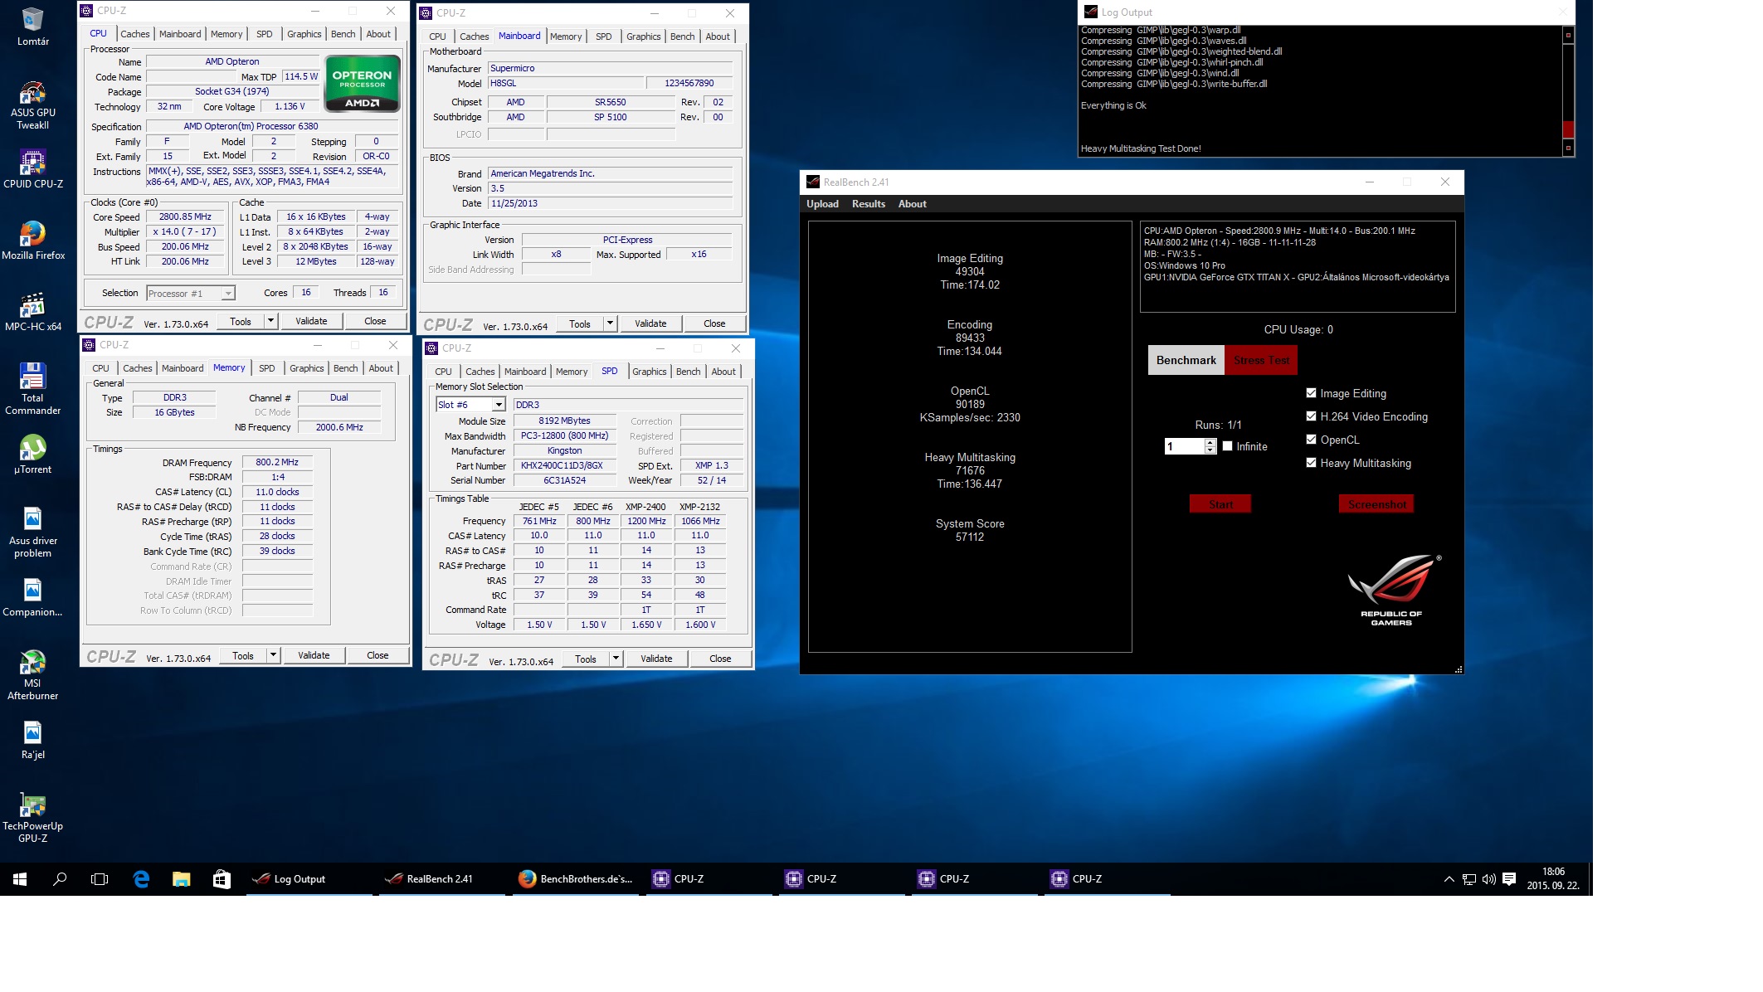
Task: Launch Microsoft Edge from the taskbar
Action: click(141, 879)
